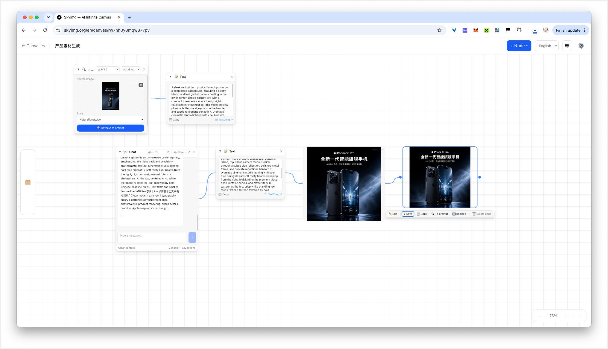Click the Reverse to prompt button
This screenshot has width=608, height=349.
(110, 128)
